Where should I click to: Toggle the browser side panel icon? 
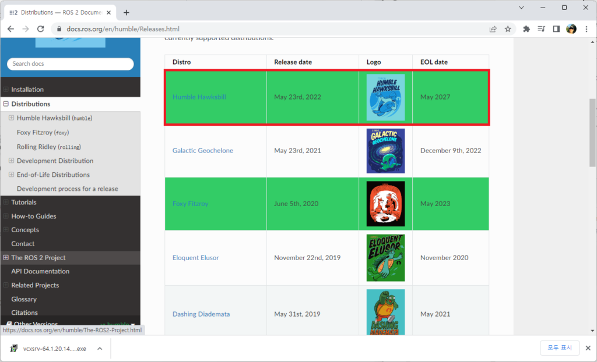point(556,29)
